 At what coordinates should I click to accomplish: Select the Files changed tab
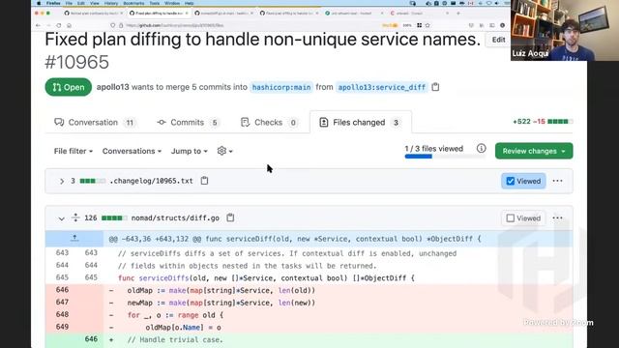(361, 123)
